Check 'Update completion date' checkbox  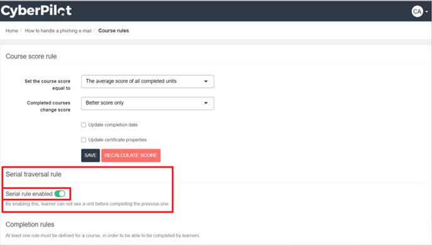[x=84, y=125]
